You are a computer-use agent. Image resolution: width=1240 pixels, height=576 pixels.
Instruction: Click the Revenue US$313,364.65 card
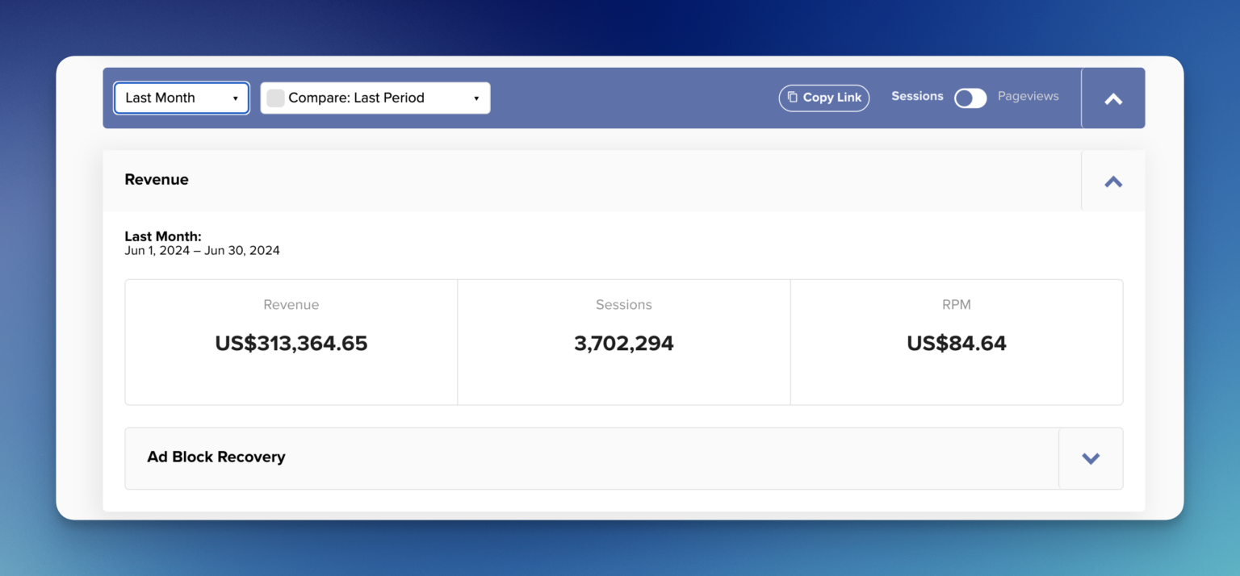(x=291, y=342)
